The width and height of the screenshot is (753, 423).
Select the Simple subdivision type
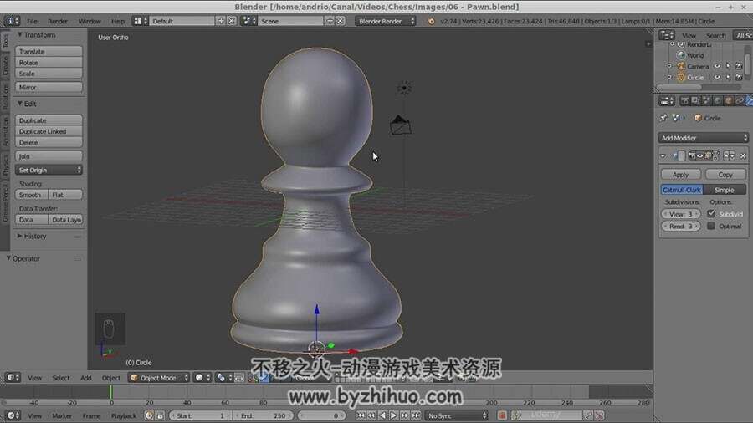[x=725, y=190]
